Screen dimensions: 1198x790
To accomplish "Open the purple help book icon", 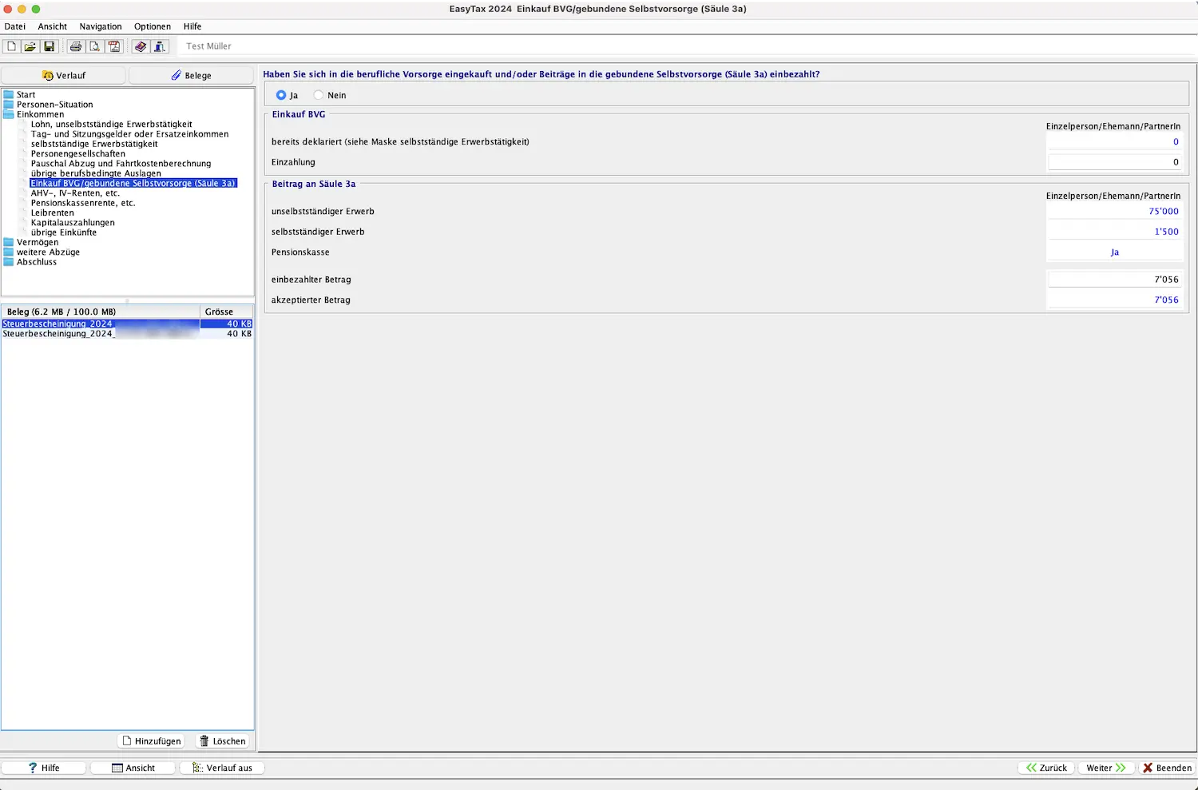I will 141,46.
